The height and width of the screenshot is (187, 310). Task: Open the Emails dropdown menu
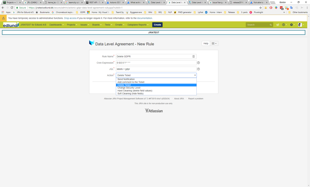point(120,25)
